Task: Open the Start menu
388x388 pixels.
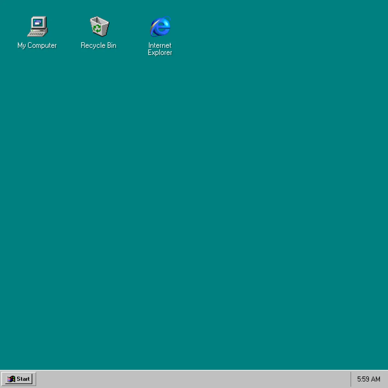Action: pyautogui.click(x=19, y=379)
